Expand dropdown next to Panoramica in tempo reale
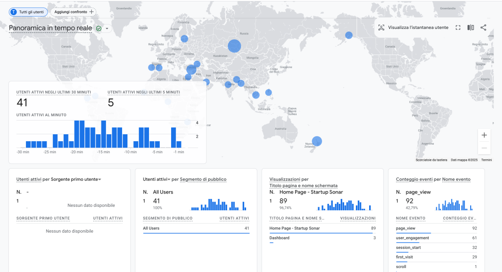The width and height of the screenshot is (502, 272). click(106, 28)
